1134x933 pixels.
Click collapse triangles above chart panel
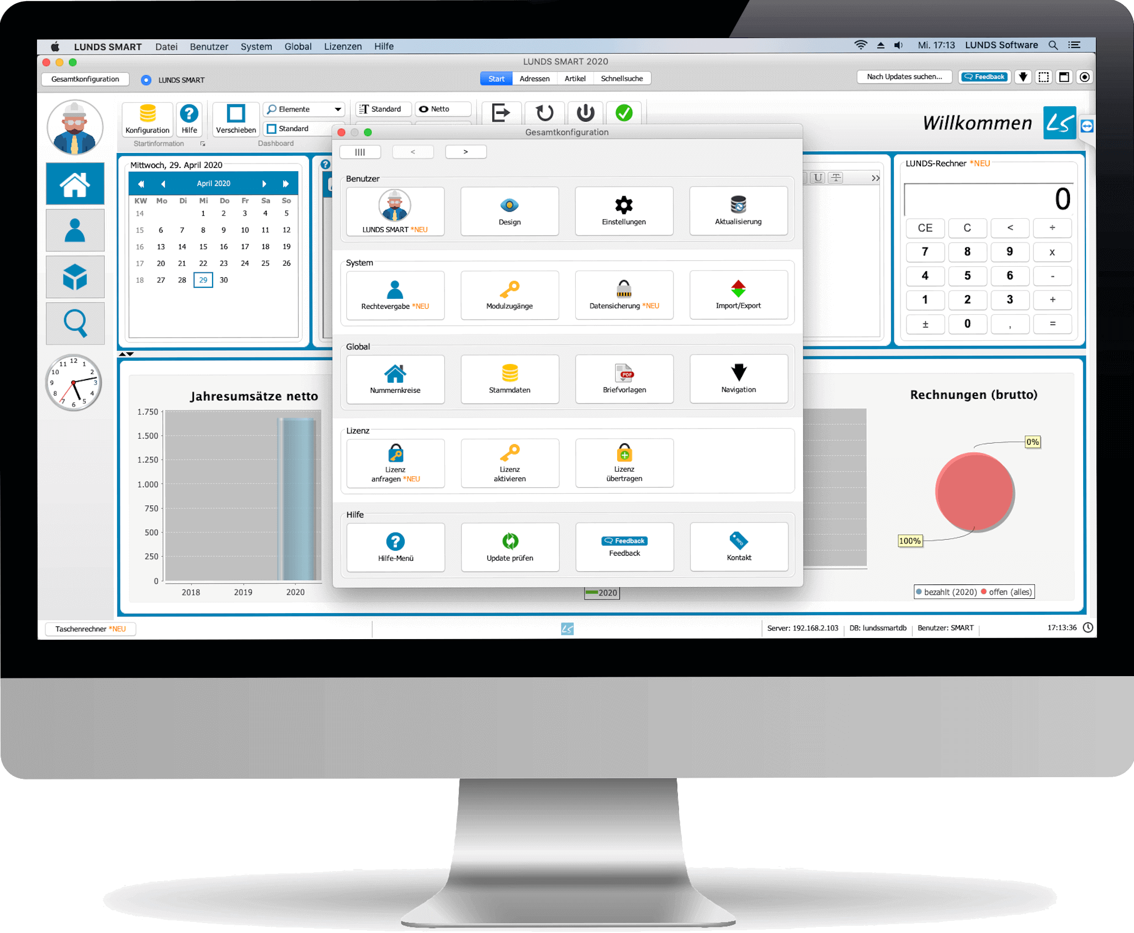[126, 354]
